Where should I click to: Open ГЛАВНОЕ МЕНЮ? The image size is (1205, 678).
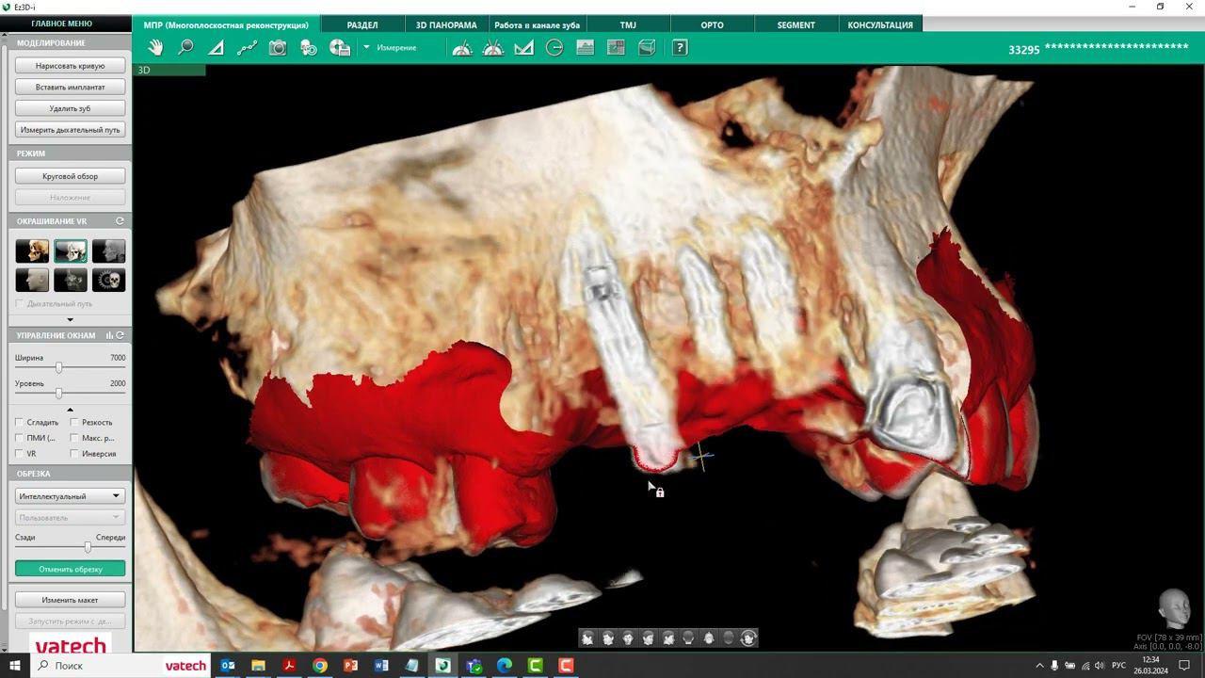coord(61,24)
